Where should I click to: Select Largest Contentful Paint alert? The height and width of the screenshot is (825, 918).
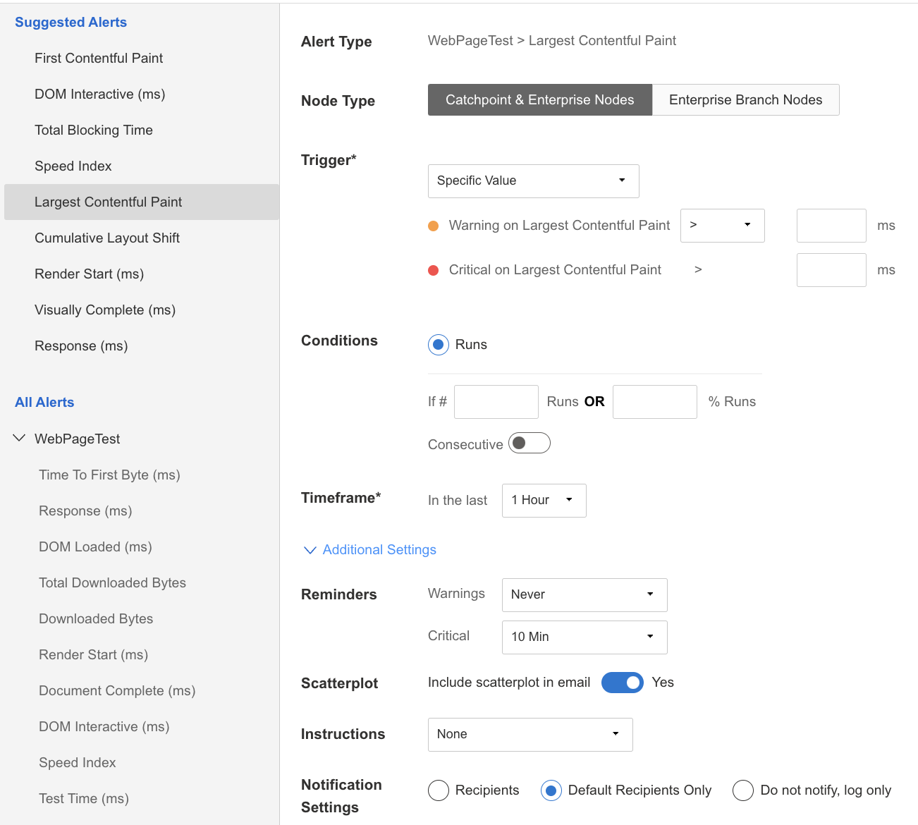pos(142,202)
